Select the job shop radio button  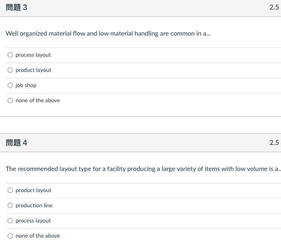(10, 85)
